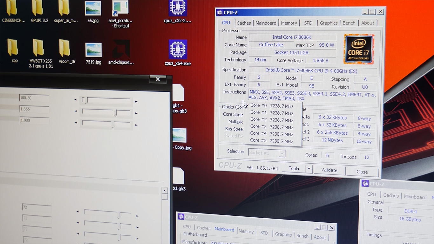Expand the Tools dropdown arrow

309,169
